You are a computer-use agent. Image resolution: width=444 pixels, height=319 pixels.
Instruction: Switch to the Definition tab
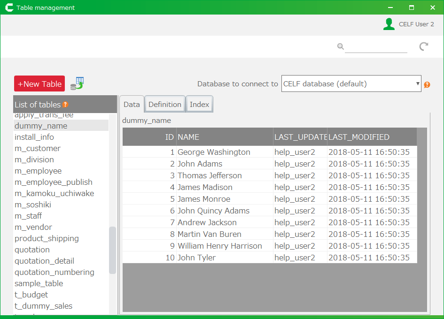(x=165, y=105)
